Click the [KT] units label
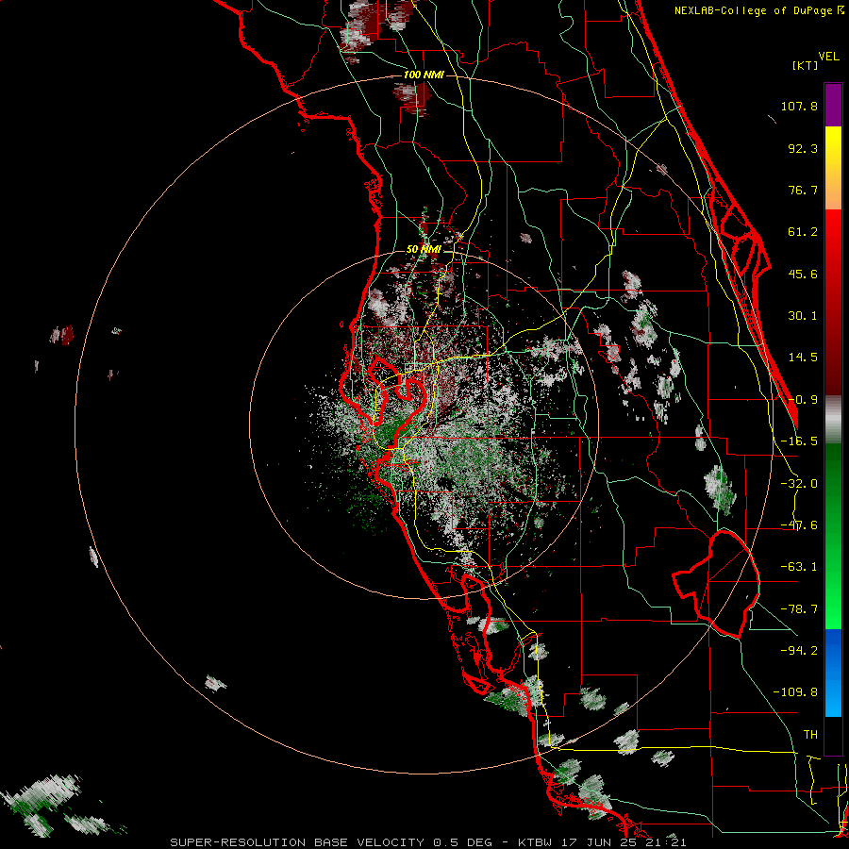 tap(806, 65)
